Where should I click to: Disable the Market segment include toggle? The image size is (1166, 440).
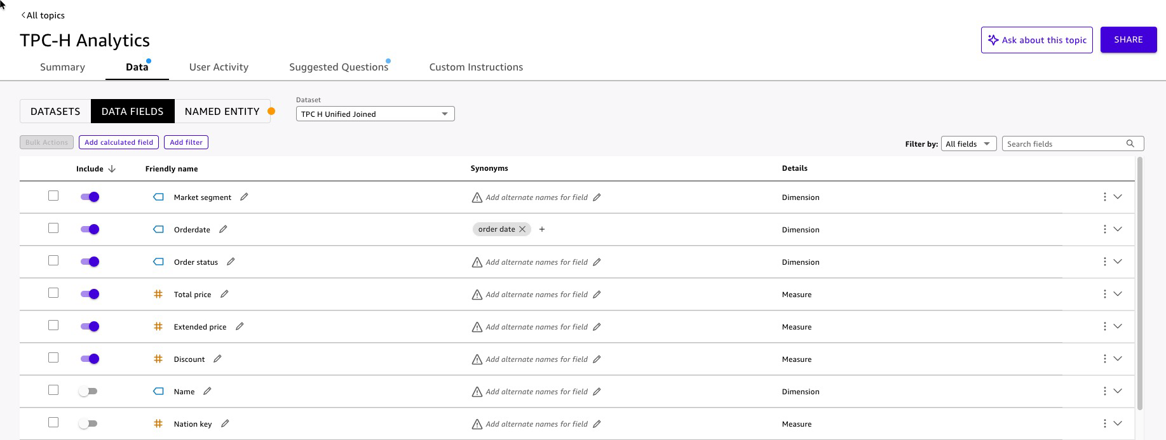pyautogui.click(x=90, y=197)
